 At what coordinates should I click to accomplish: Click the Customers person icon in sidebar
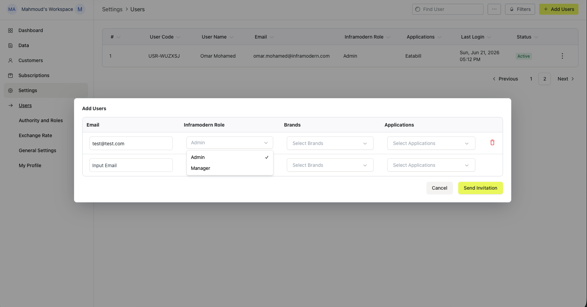point(11,60)
